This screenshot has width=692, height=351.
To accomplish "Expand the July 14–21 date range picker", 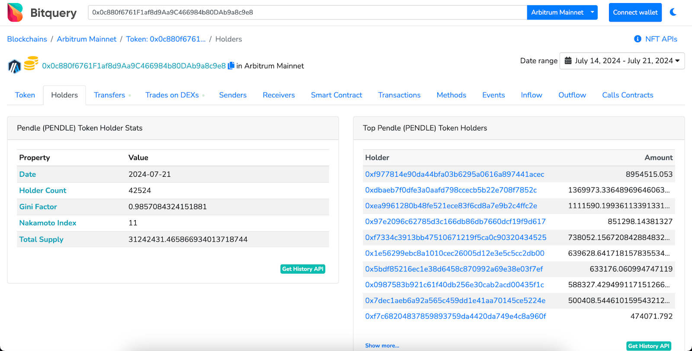I will click(x=622, y=61).
